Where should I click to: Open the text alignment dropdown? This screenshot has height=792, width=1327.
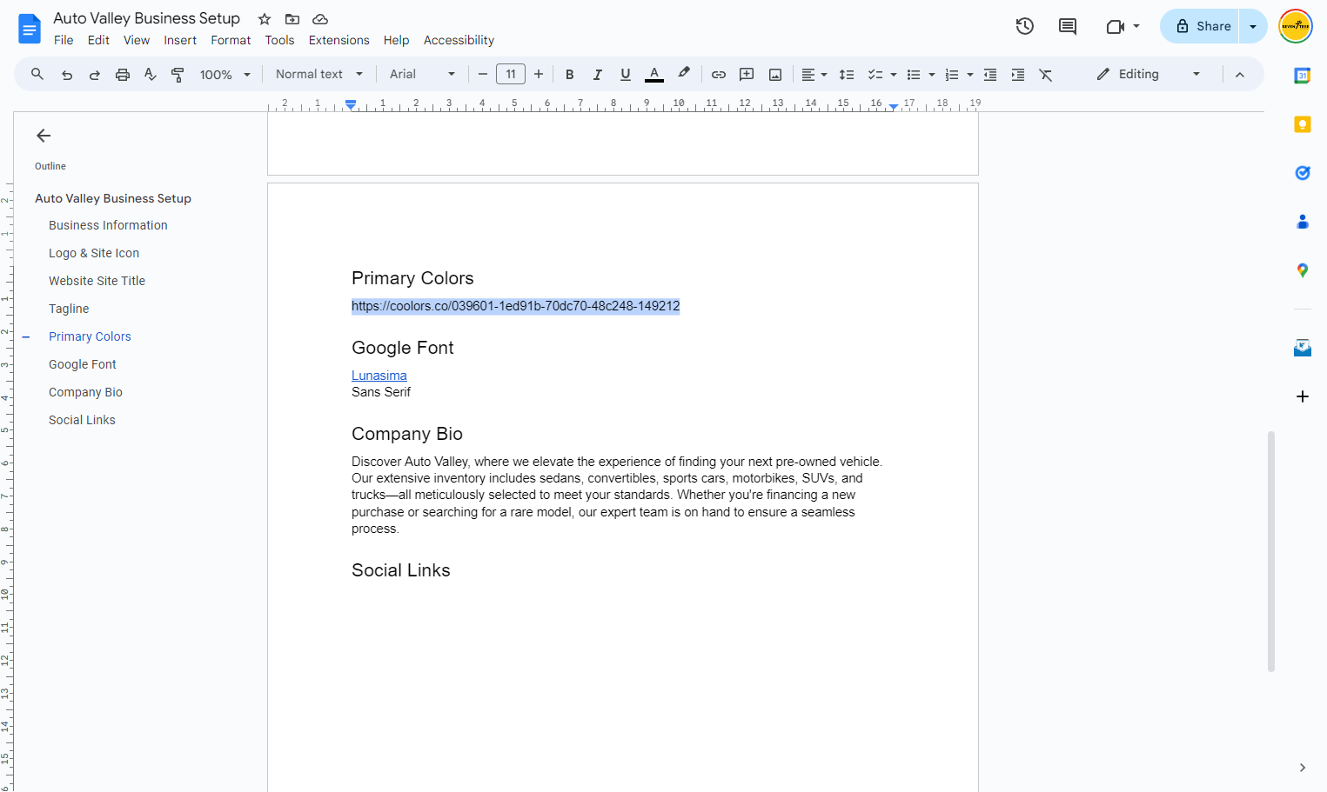tap(814, 75)
